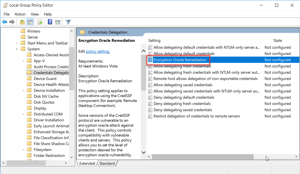Expand the Start Menu and Taskbar node
Screen dimensions: 300x174
point(17,43)
